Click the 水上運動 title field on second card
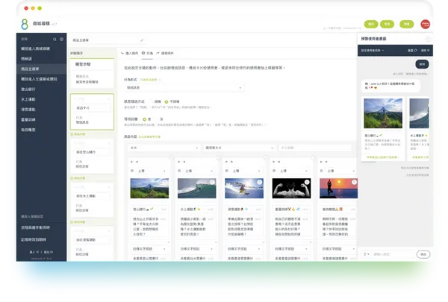 [x=197, y=210]
